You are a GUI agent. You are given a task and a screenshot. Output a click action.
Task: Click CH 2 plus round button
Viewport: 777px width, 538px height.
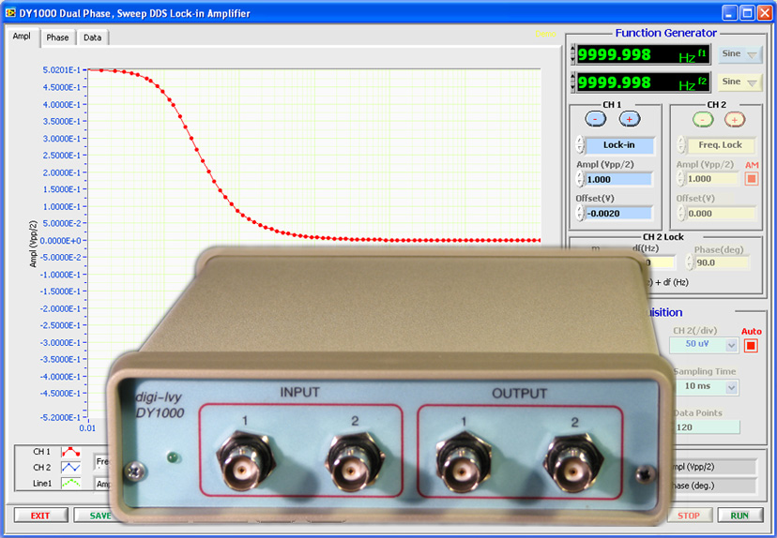pos(735,119)
